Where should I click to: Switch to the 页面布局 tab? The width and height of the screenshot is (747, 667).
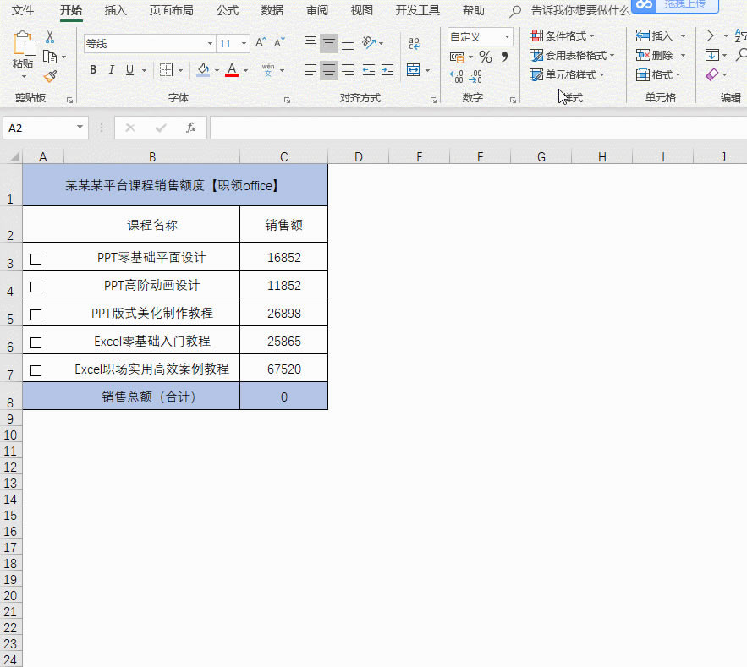coord(171,10)
